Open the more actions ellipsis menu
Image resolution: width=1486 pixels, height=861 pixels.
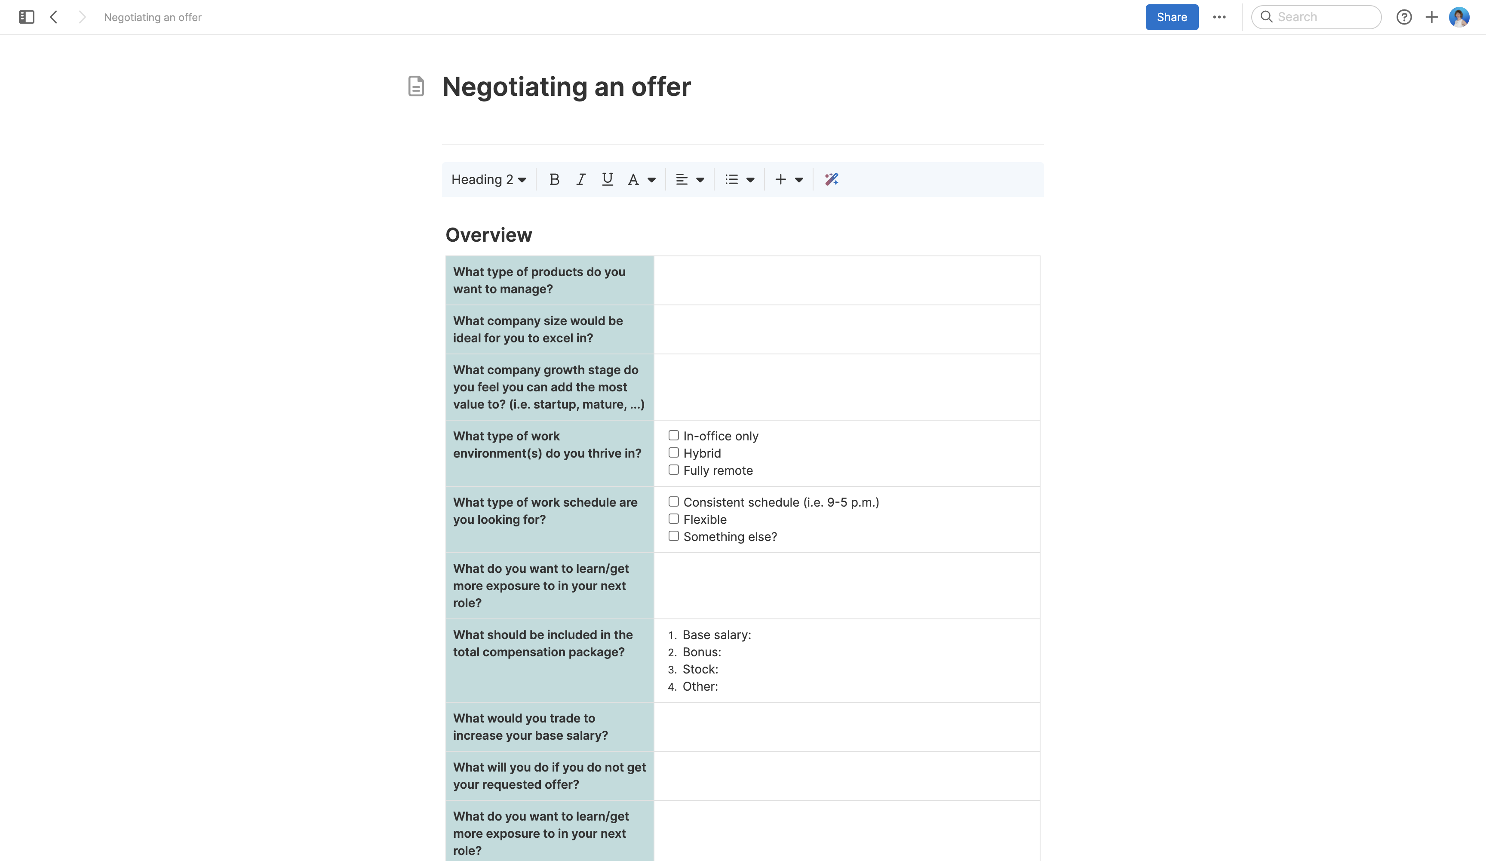point(1219,17)
